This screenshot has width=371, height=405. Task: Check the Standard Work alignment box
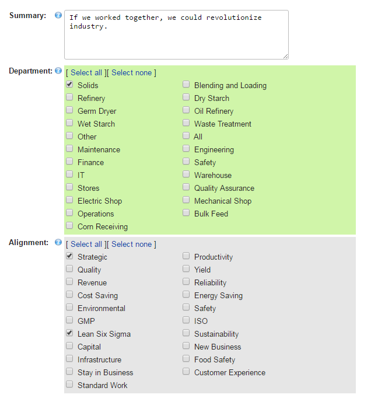click(69, 385)
